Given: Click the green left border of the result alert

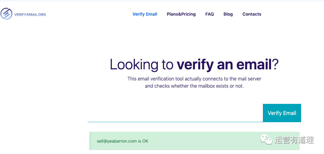Looking at the screenshot, I should click(x=90, y=141).
